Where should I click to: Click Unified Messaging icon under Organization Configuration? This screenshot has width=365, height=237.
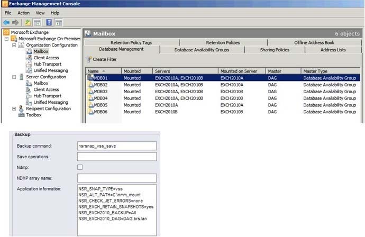click(x=29, y=70)
